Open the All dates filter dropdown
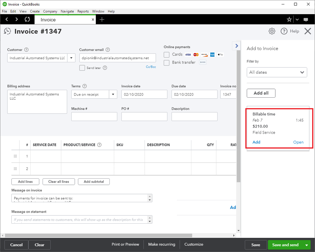Screen dimensions: 315x252 pyautogui.click(x=277, y=72)
